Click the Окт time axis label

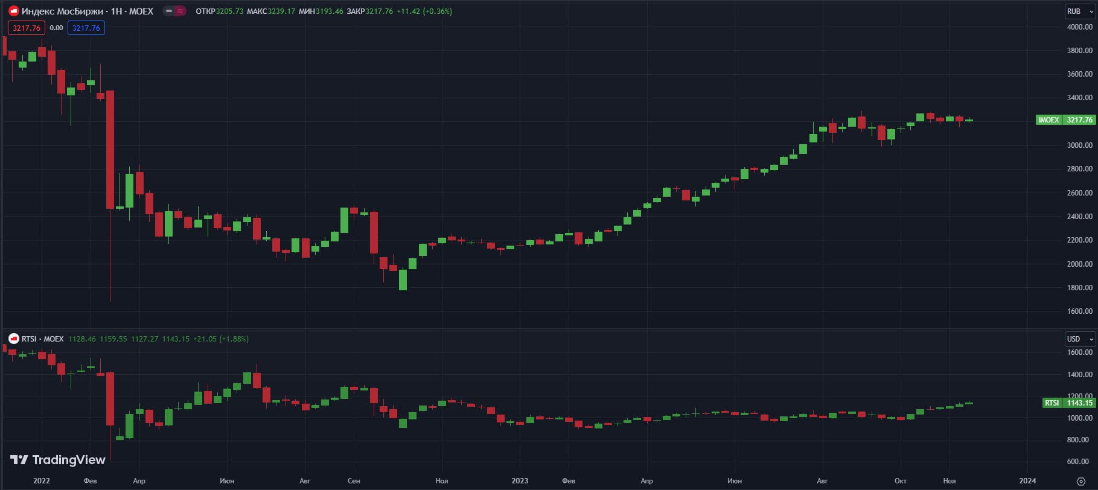pyautogui.click(x=900, y=481)
